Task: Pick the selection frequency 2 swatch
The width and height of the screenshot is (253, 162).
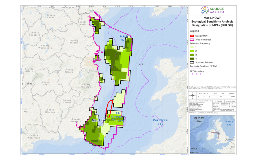Action: point(192,51)
